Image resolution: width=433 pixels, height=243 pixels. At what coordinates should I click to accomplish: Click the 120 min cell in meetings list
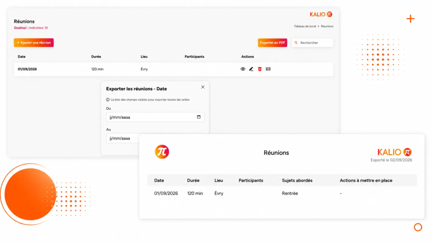click(x=98, y=69)
